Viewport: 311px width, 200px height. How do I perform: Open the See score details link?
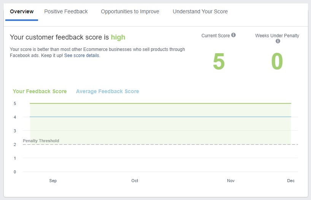click(82, 56)
